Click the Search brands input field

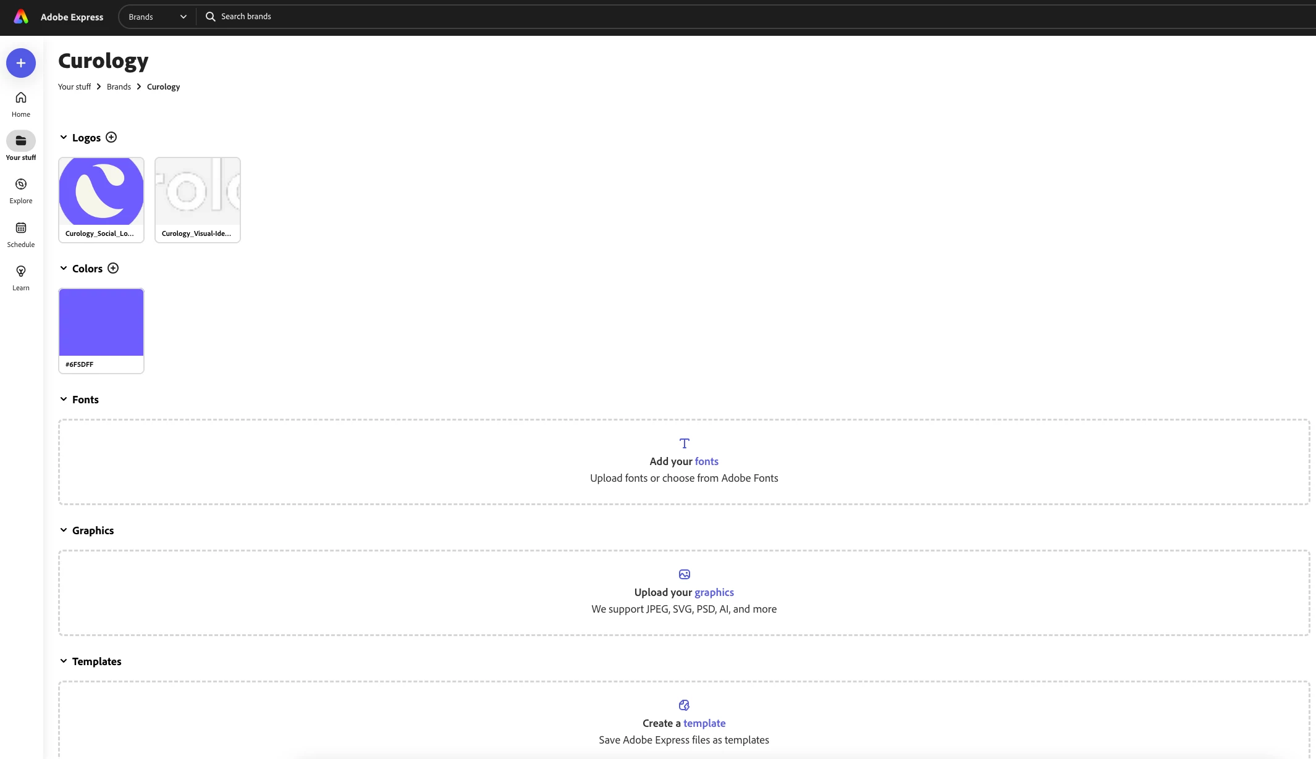click(432, 17)
